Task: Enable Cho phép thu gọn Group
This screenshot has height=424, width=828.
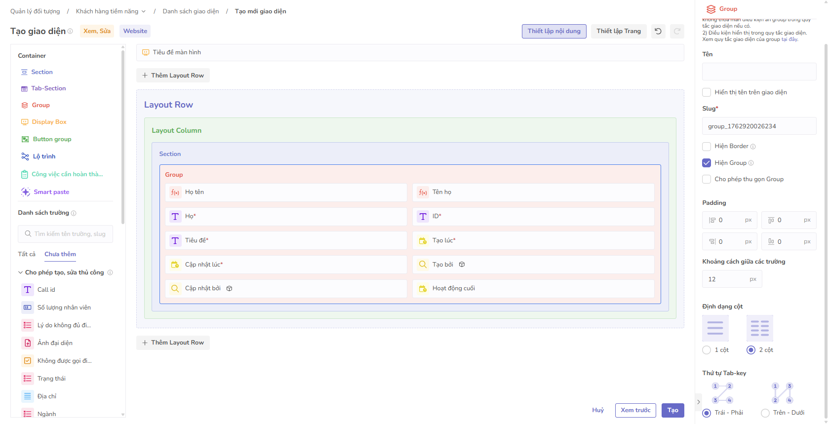Action: pos(707,179)
